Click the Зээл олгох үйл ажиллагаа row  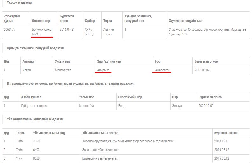pyautogui.click(x=100, y=150)
